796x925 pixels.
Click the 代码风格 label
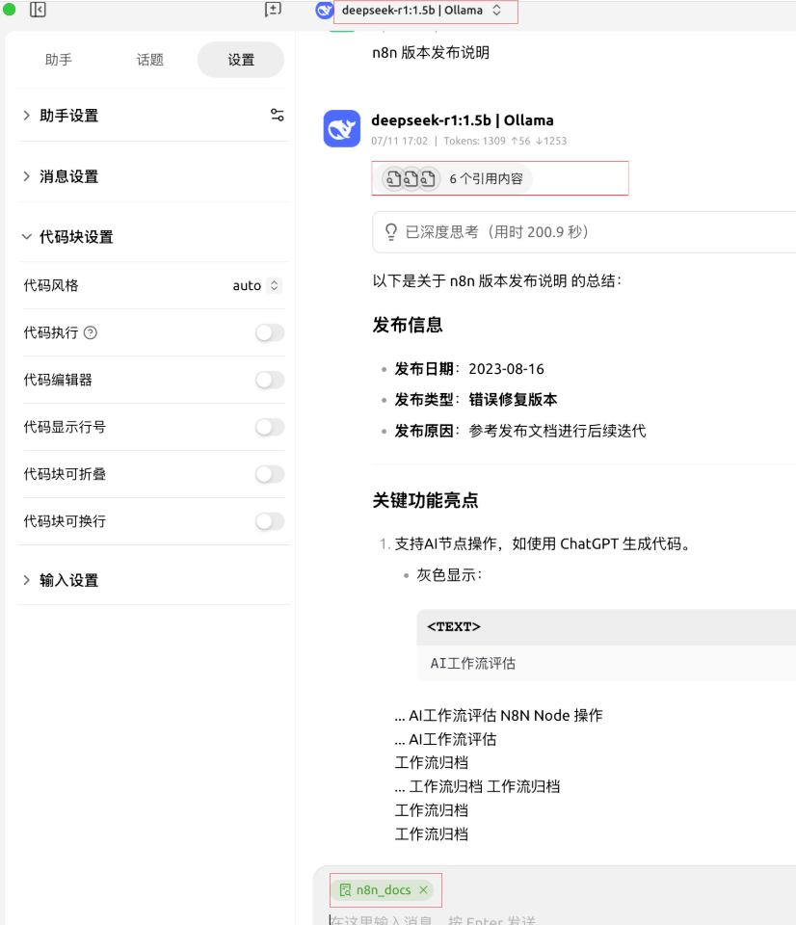point(51,285)
